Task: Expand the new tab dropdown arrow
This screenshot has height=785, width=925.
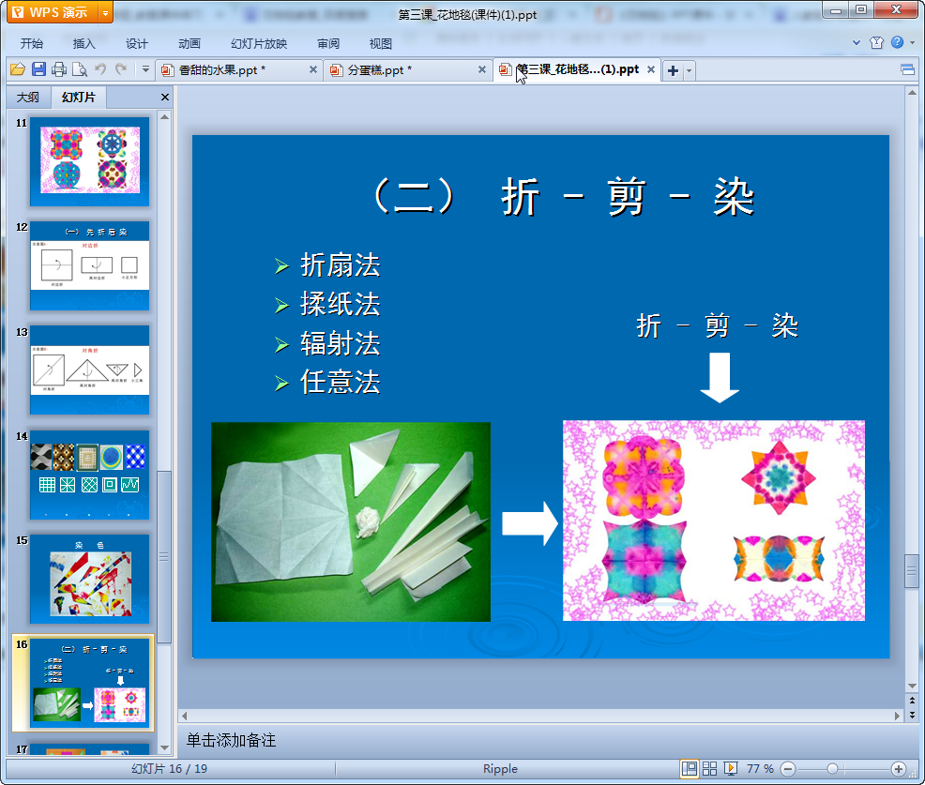Action: [689, 70]
